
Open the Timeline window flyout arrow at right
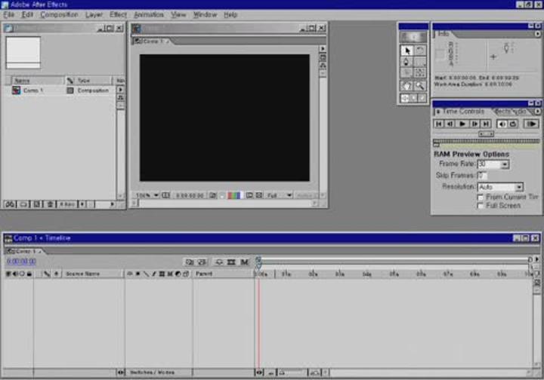pyautogui.click(x=537, y=259)
